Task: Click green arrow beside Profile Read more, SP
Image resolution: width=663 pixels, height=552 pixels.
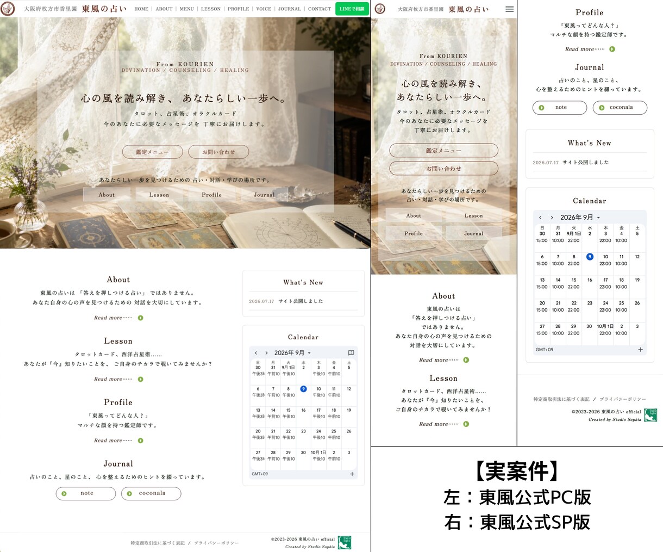Action: pos(612,49)
